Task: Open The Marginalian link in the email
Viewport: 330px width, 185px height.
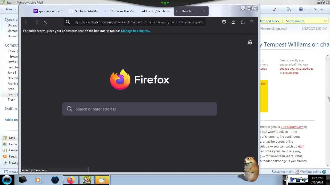Action: (x=292, y=127)
